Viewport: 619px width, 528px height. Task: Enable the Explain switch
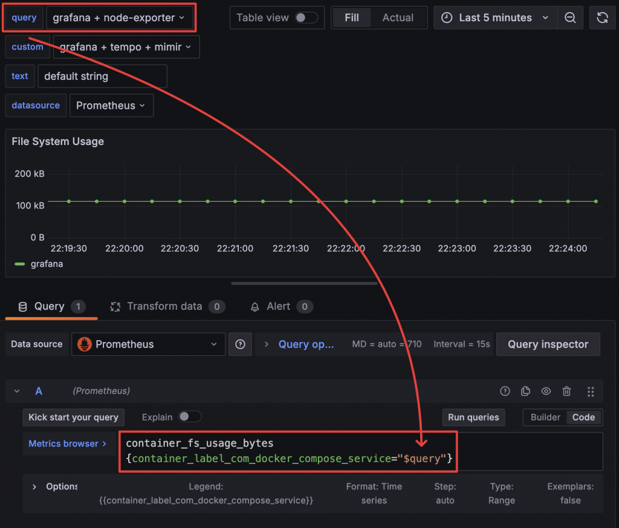190,417
